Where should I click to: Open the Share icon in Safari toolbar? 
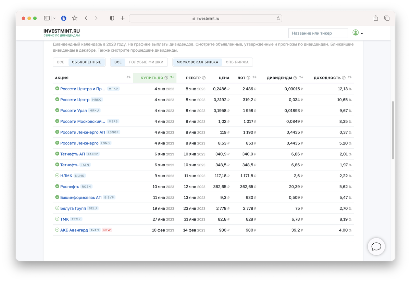coord(376,18)
